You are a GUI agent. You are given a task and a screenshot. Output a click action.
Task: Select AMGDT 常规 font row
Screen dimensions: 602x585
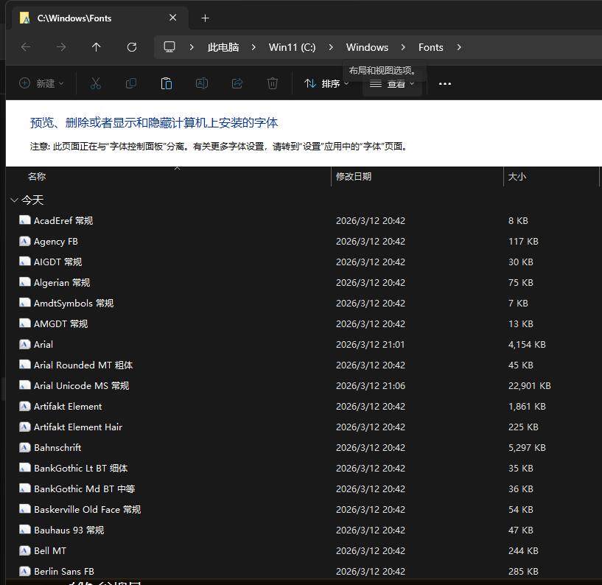[x=60, y=323]
